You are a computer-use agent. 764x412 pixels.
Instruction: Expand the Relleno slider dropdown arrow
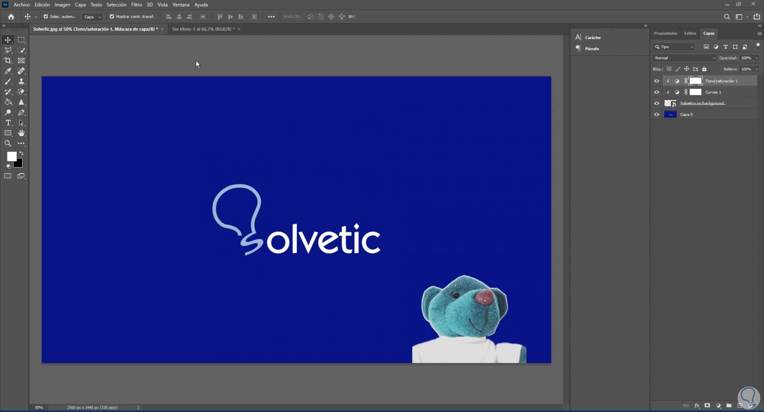tap(757, 69)
